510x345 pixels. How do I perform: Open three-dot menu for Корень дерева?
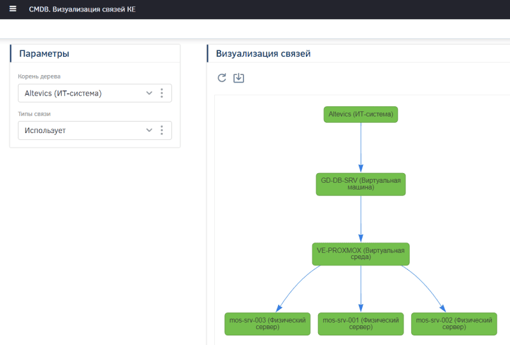162,94
